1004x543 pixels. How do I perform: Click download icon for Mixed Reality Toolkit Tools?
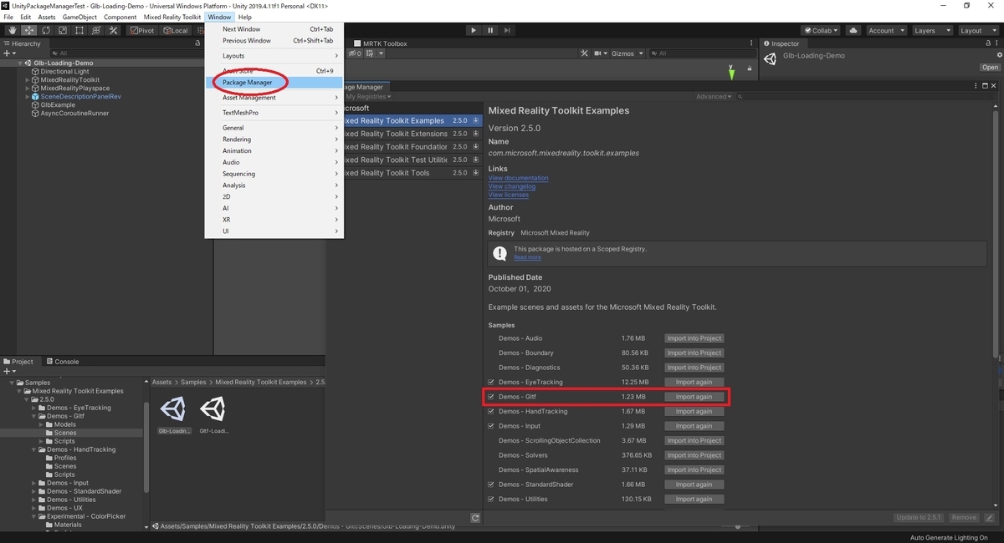click(x=476, y=173)
